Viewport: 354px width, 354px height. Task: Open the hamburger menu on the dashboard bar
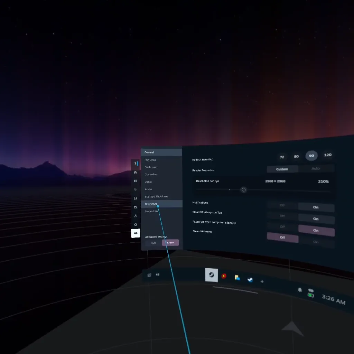click(x=149, y=275)
